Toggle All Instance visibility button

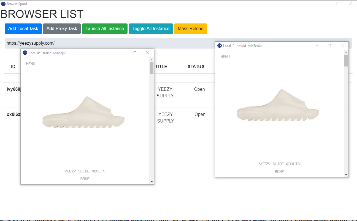click(x=151, y=29)
